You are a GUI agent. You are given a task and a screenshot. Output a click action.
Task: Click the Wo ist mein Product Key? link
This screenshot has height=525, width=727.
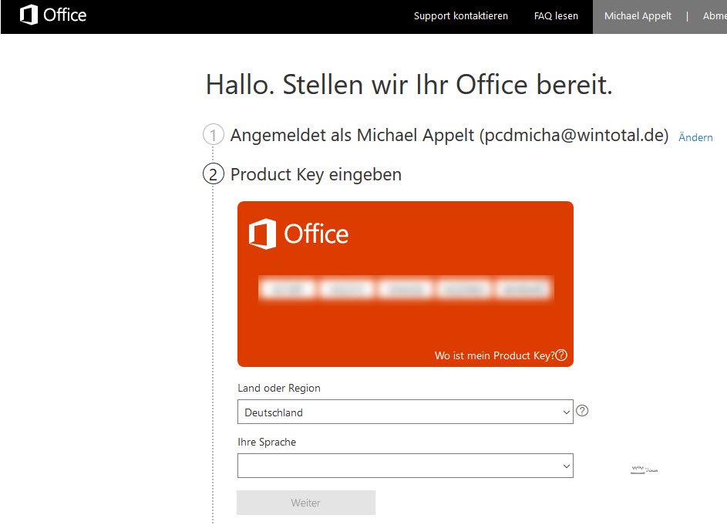494,355
